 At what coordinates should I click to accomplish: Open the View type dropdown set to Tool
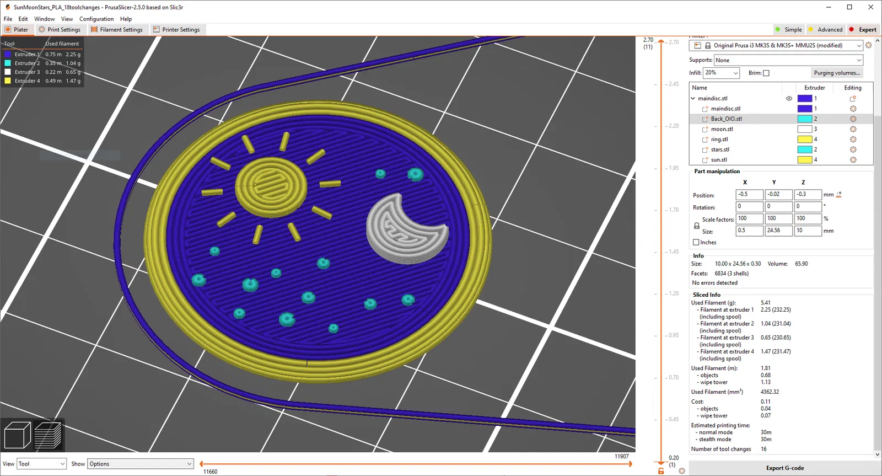pos(42,464)
